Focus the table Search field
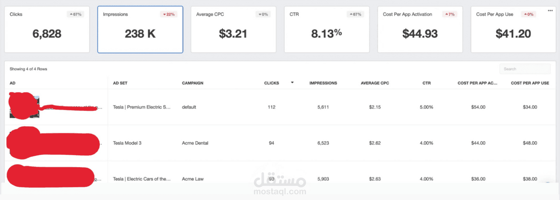The image size is (560, 200). (x=524, y=69)
